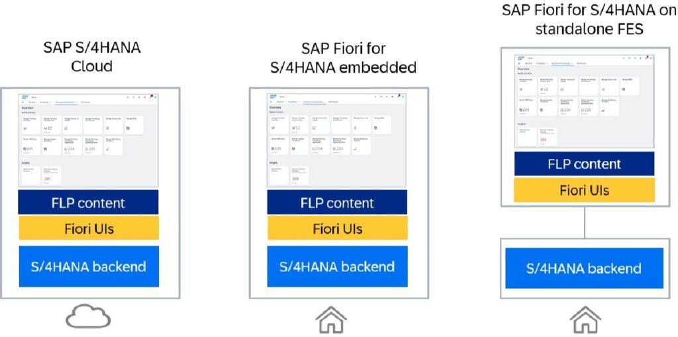This screenshot has height=337, width=678.
Task: Select S/4HANA backend box under standalone FES
Action: [x=584, y=268]
